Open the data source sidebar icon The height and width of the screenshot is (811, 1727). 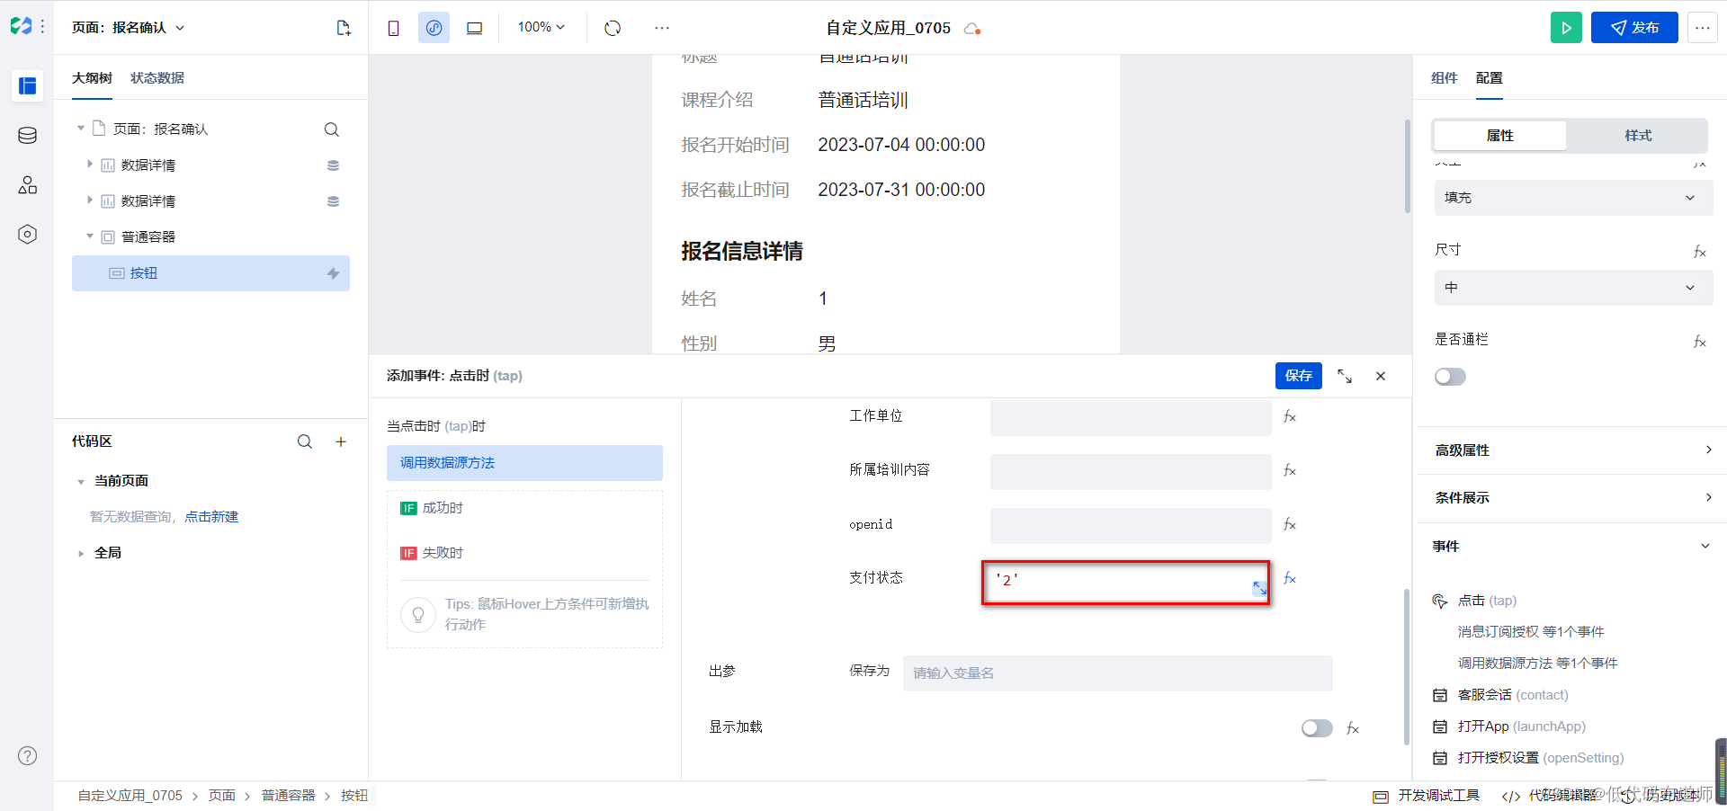(x=27, y=136)
